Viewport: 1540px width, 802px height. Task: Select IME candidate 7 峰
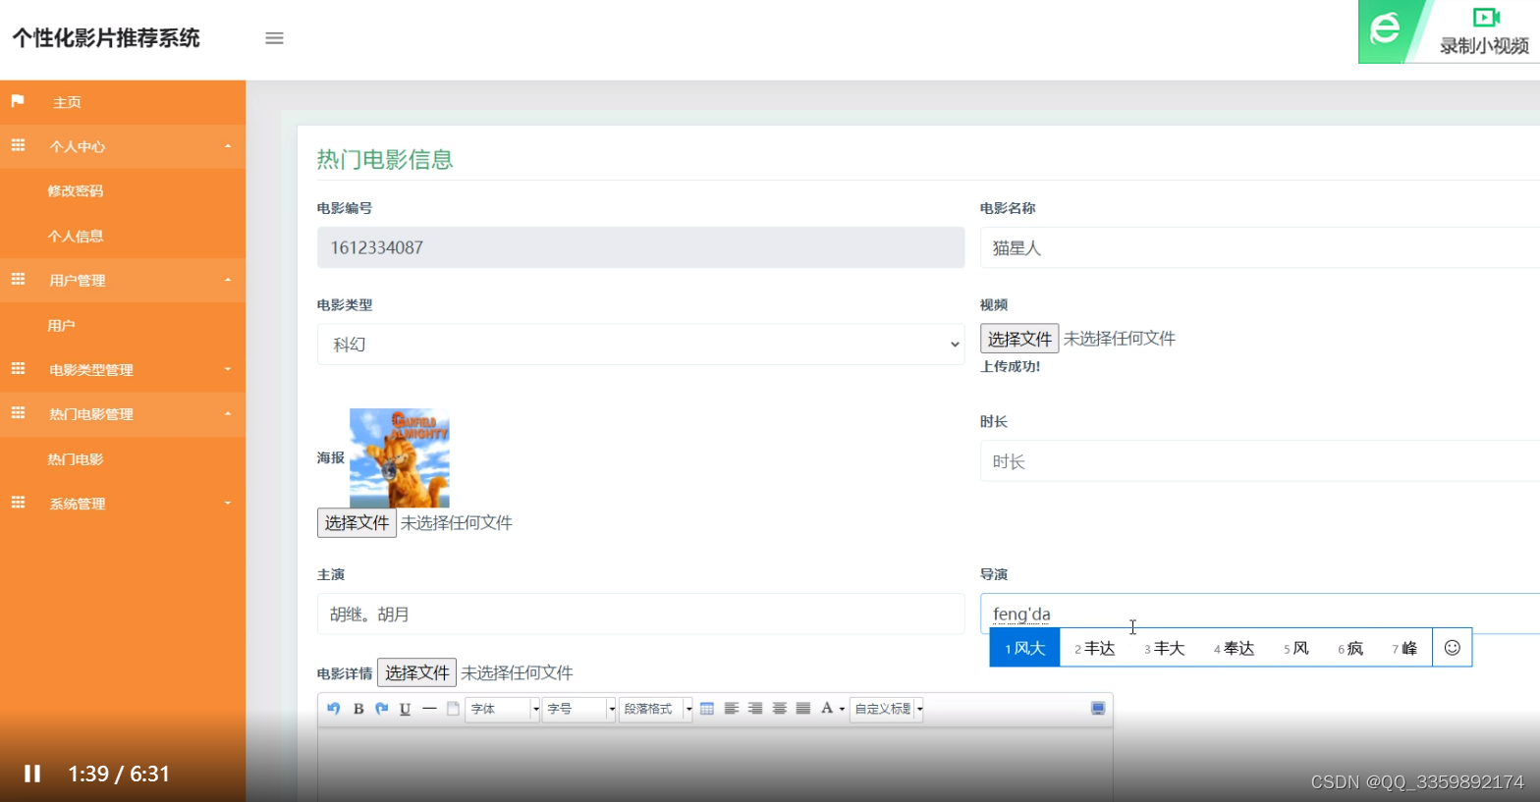coord(1404,648)
